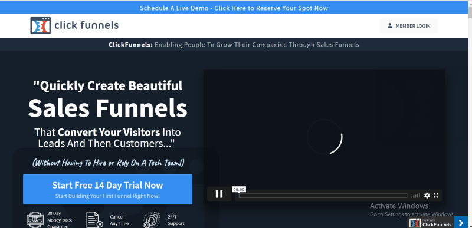Image resolution: width=472 pixels, height=228 pixels.
Task: Click 'ClickFunnels: Enabling People To Grow' tagline text
Action: [234, 45]
